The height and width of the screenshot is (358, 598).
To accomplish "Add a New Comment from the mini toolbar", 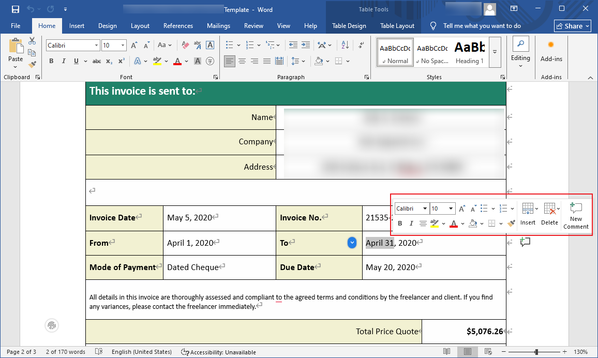I will pyautogui.click(x=576, y=215).
